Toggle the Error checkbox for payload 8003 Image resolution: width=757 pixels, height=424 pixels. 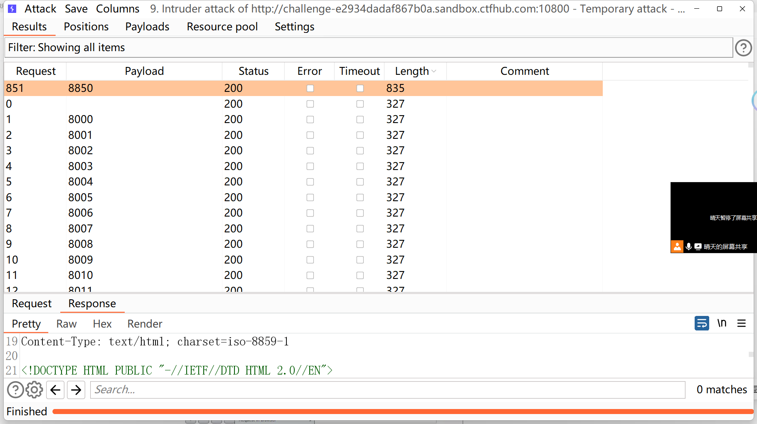(310, 166)
